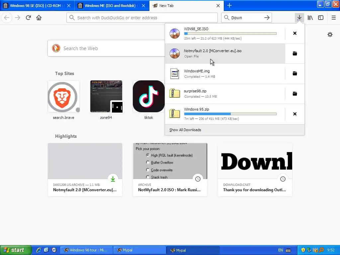Screen dimensions: 340x255
Task: Click the Windows Start button
Action: coord(15,250)
